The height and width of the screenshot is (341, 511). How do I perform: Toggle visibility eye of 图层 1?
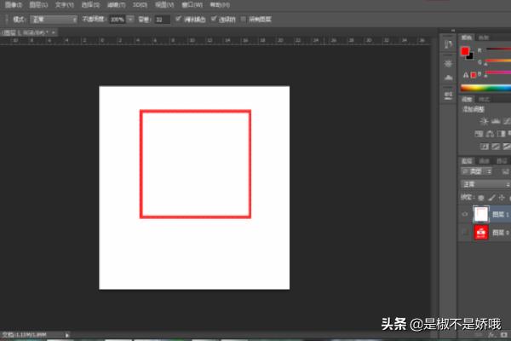(465, 214)
